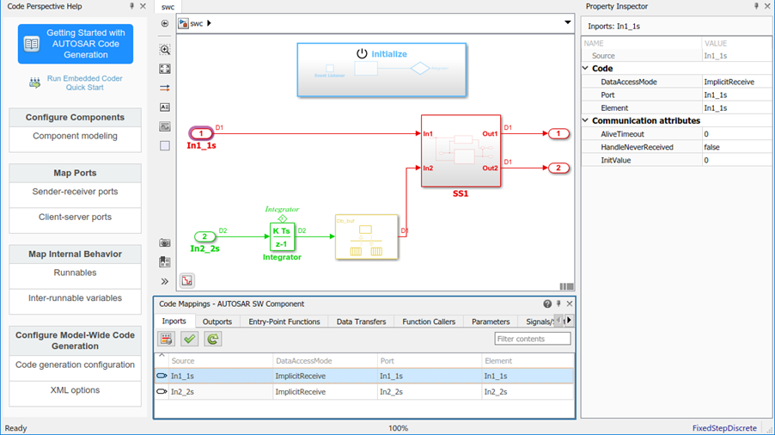The image size is (775, 435).
Task: Open the address bar dropdown arrow
Action: pos(567,22)
